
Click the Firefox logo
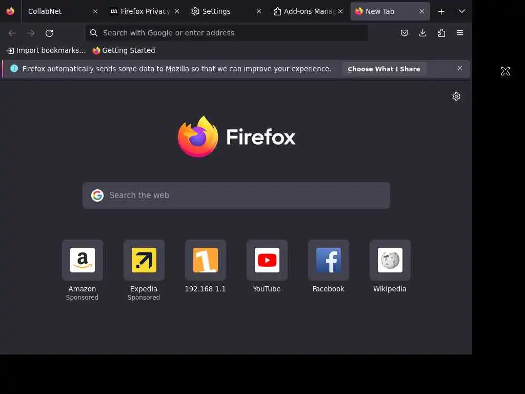point(198,136)
